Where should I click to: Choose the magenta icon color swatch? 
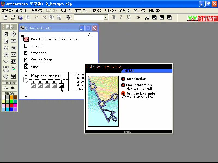pos(15,105)
